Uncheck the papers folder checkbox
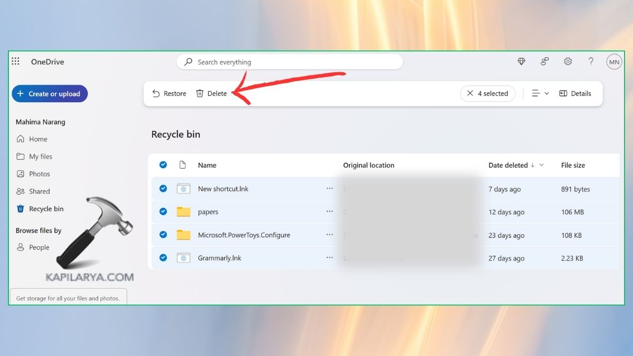 (x=163, y=211)
